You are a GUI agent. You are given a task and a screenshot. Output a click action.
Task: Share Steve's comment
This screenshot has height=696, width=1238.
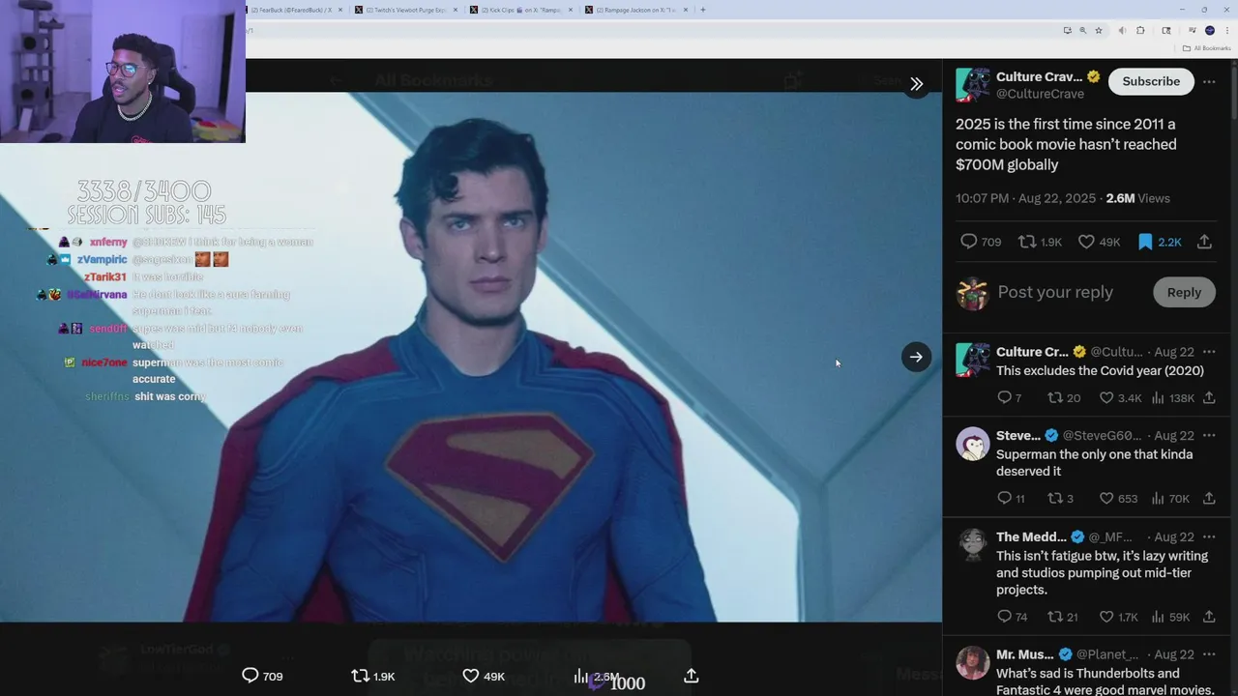[x=1209, y=498]
